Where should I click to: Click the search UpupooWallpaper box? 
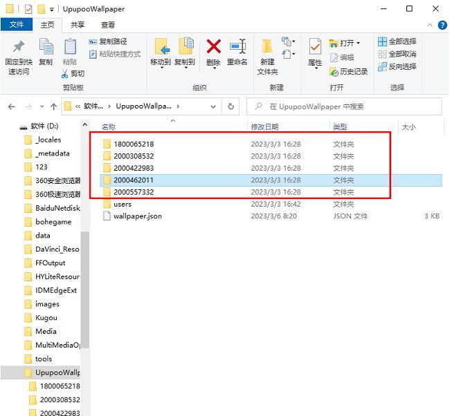click(x=344, y=106)
